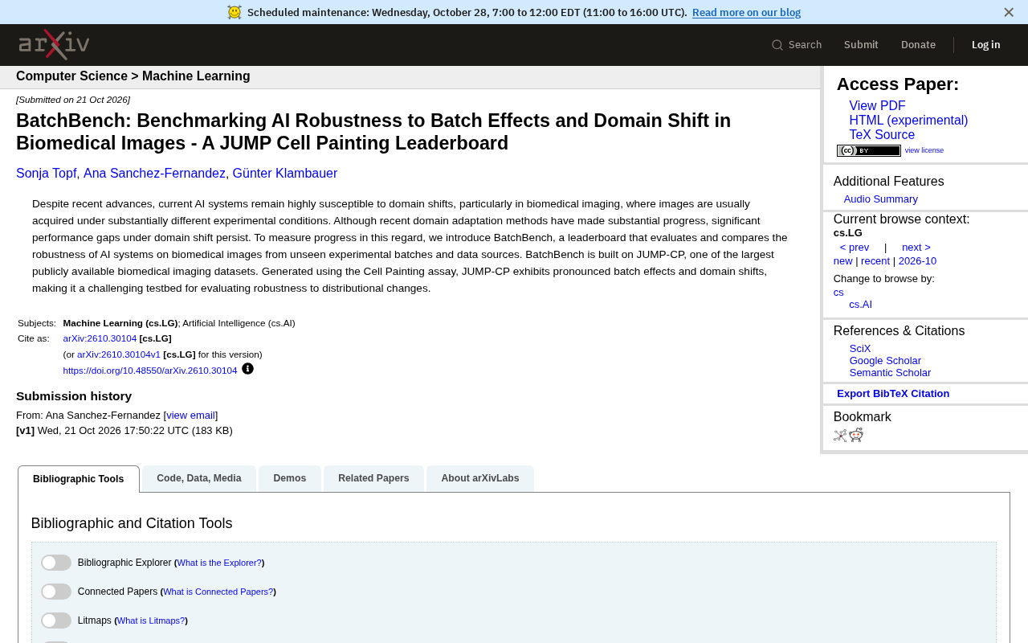Open the Creative Commons BY license badge
Image resolution: width=1028 pixels, height=643 pixels.
tap(869, 150)
